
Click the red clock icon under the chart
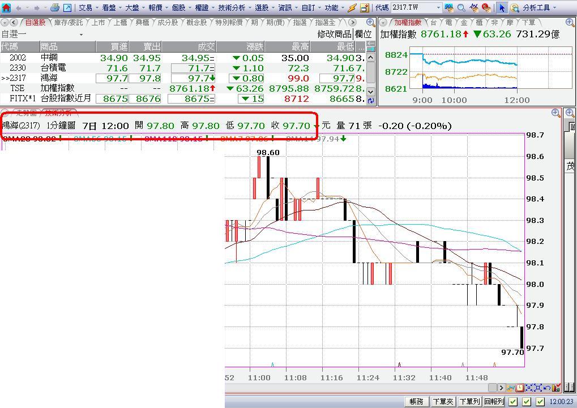coord(520,388)
